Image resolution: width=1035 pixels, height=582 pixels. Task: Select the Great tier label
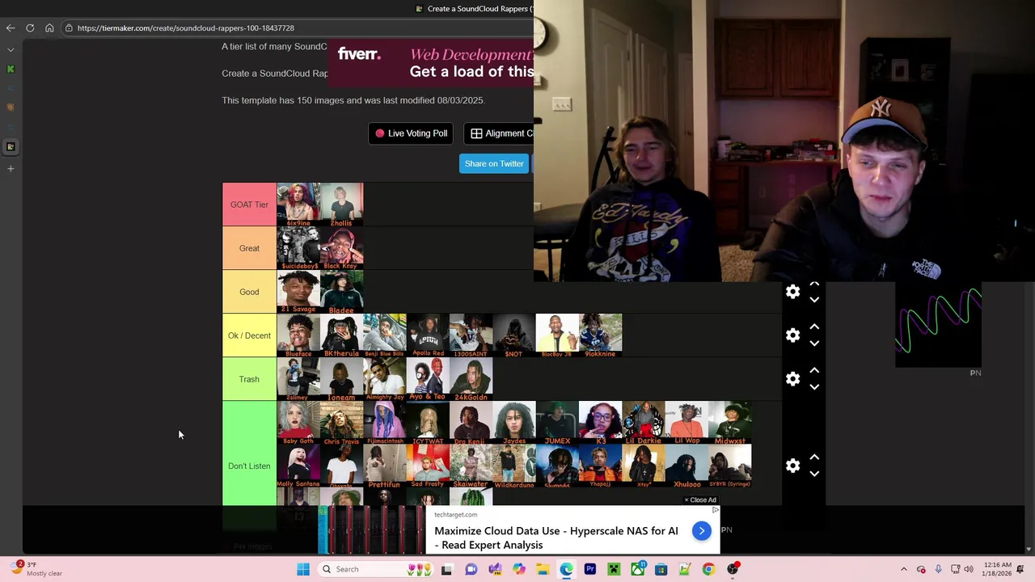click(249, 248)
